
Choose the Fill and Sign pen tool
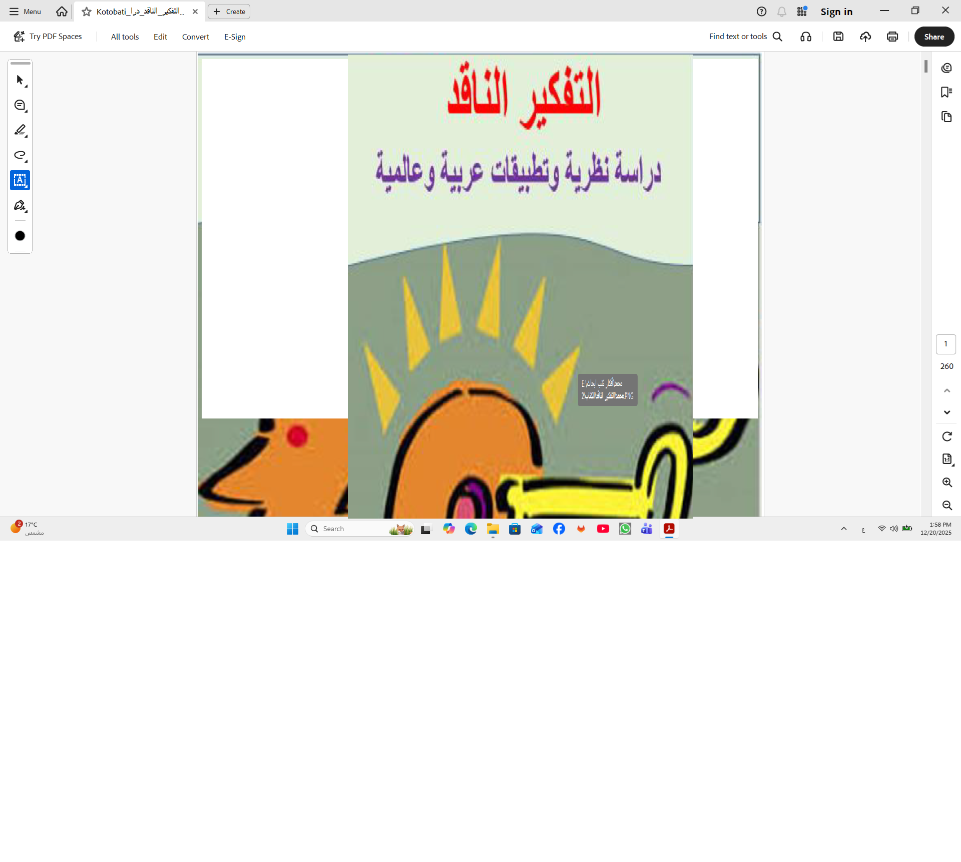[x=20, y=206]
